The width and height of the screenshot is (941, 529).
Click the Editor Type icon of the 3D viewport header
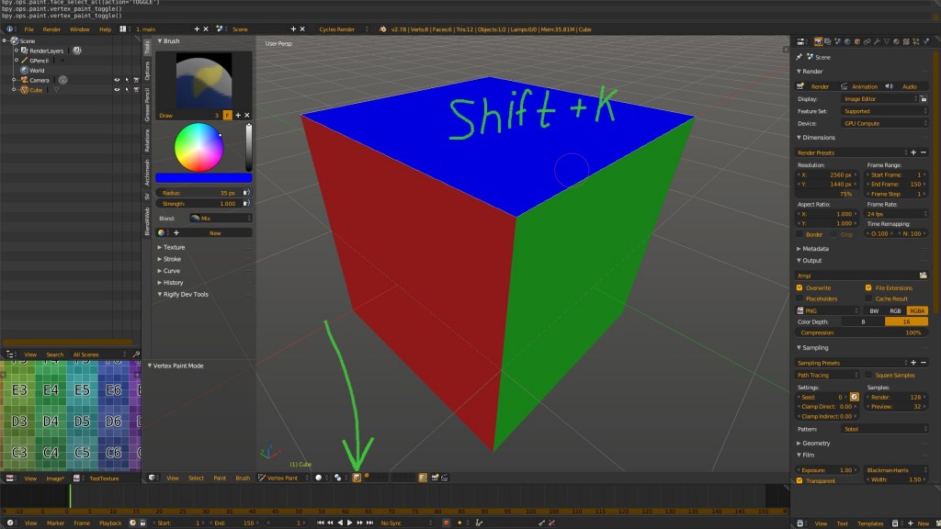[x=152, y=477]
